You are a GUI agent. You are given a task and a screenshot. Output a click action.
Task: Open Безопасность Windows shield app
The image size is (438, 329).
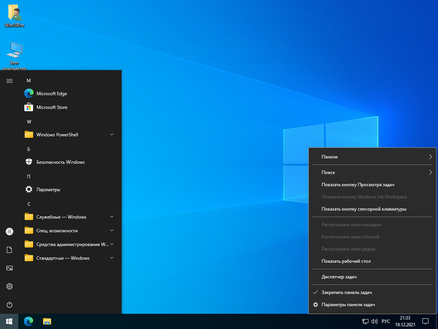coord(60,162)
